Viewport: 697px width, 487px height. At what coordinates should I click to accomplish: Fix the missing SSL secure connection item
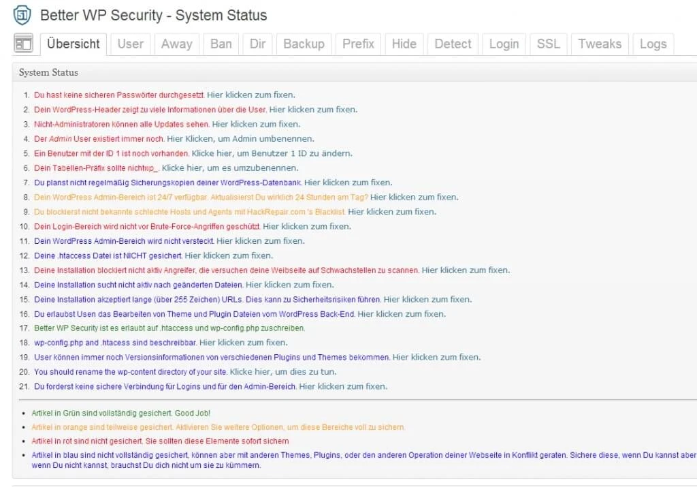[x=343, y=386]
